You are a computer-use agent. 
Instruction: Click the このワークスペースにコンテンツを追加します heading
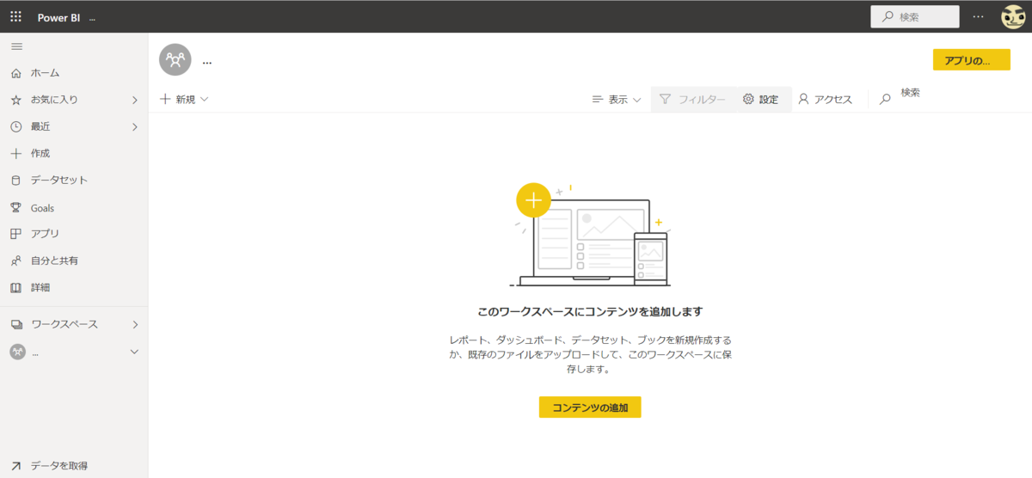pyautogui.click(x=590, y=312)
